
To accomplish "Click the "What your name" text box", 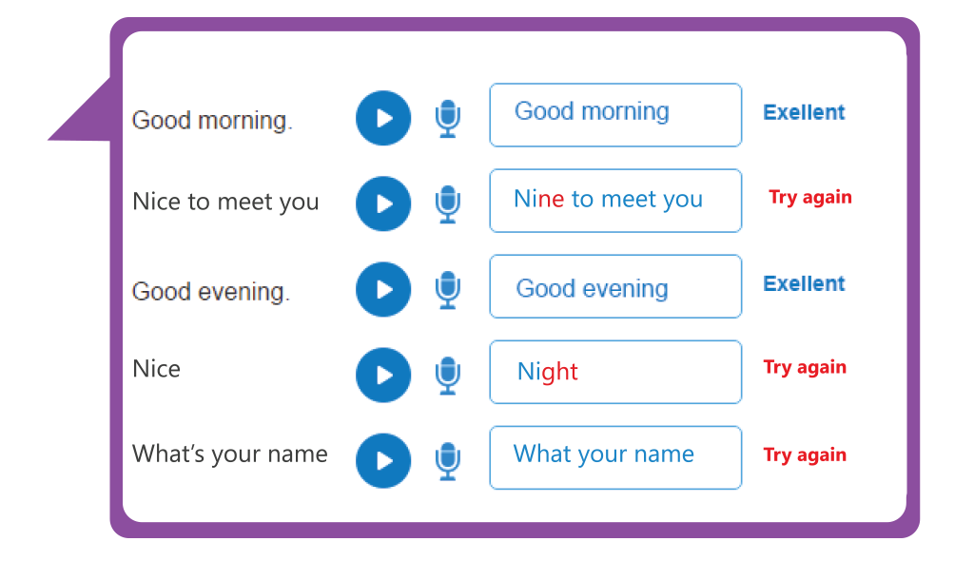I will point(615,458).
